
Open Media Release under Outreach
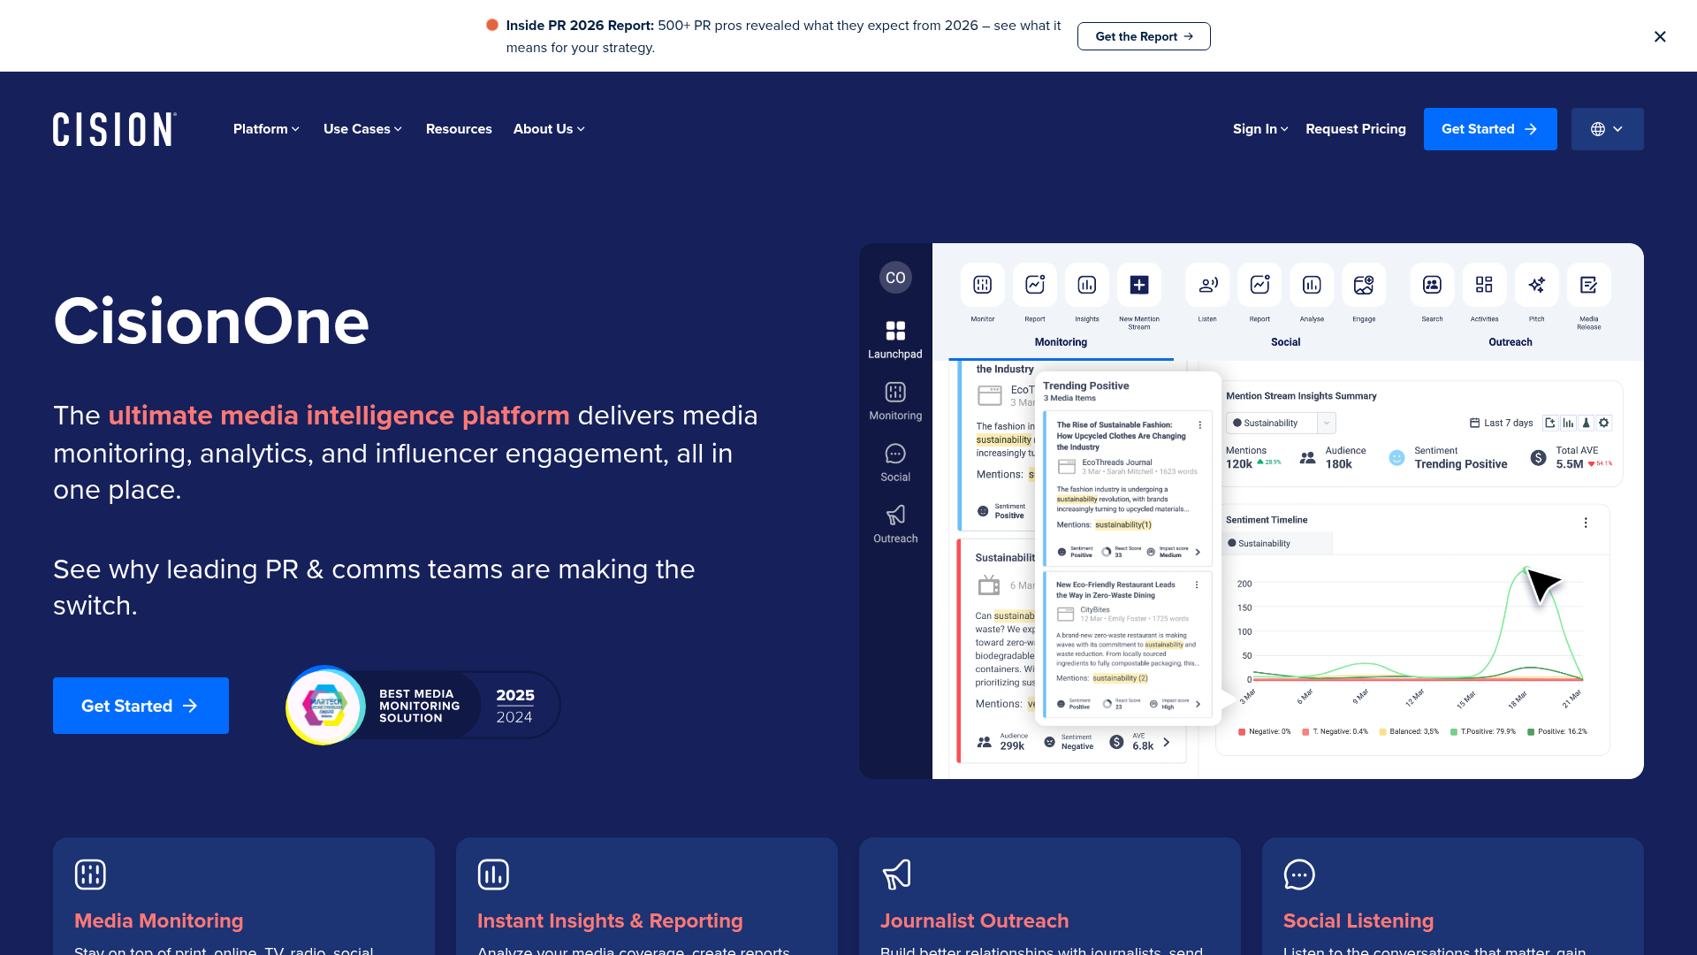click(x=1588, y=286)
